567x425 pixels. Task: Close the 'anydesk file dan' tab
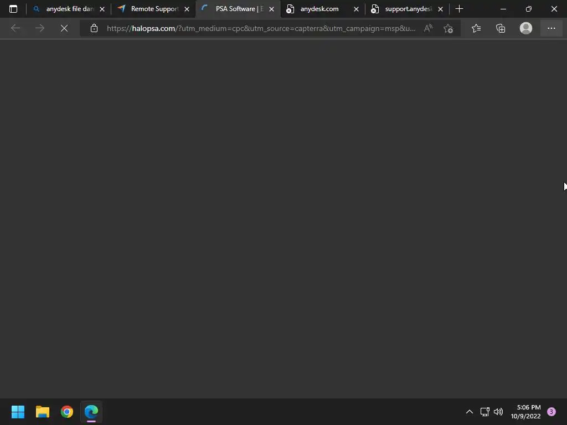pos(102,9)
